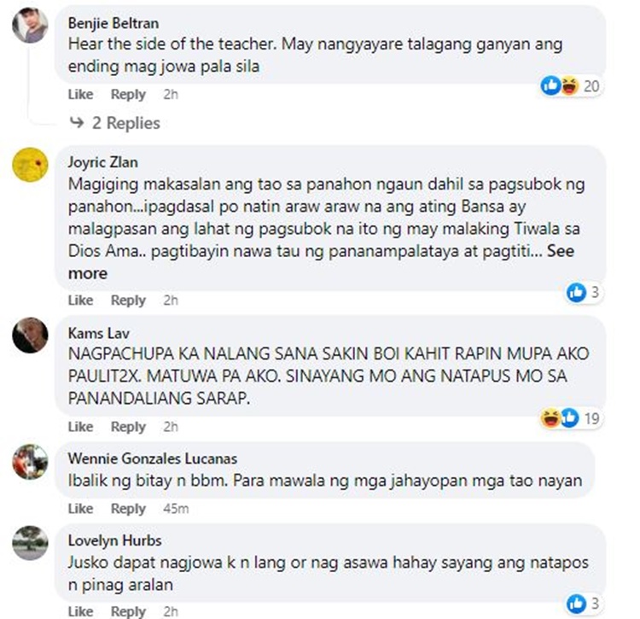This screenshot has width=640, height=619.
Task: Reply to Wennie Gonzales Lucanas's comment
Action: [128, 509]
